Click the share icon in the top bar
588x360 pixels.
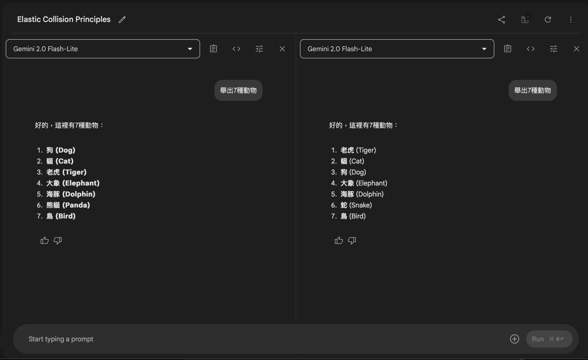501,19
